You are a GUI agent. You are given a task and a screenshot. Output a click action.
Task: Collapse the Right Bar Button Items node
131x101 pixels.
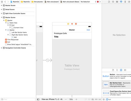(x=8, y=35)
